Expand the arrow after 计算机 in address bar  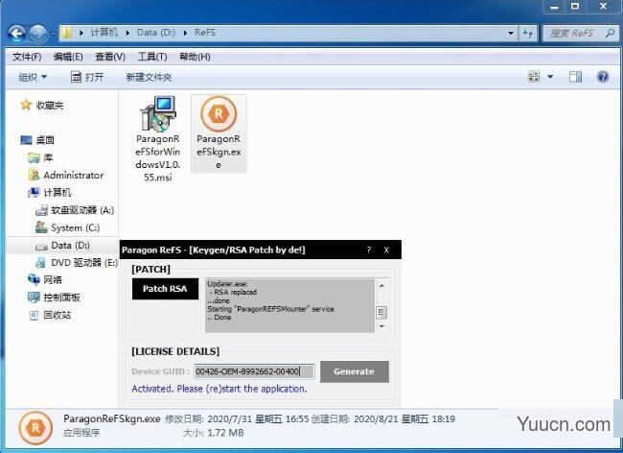pos(127,33)
